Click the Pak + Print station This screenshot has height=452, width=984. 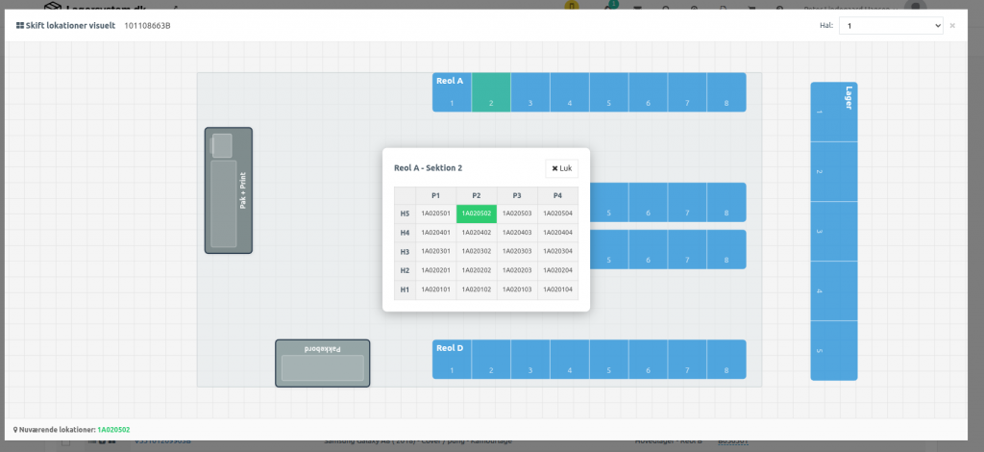coord(228,190)
